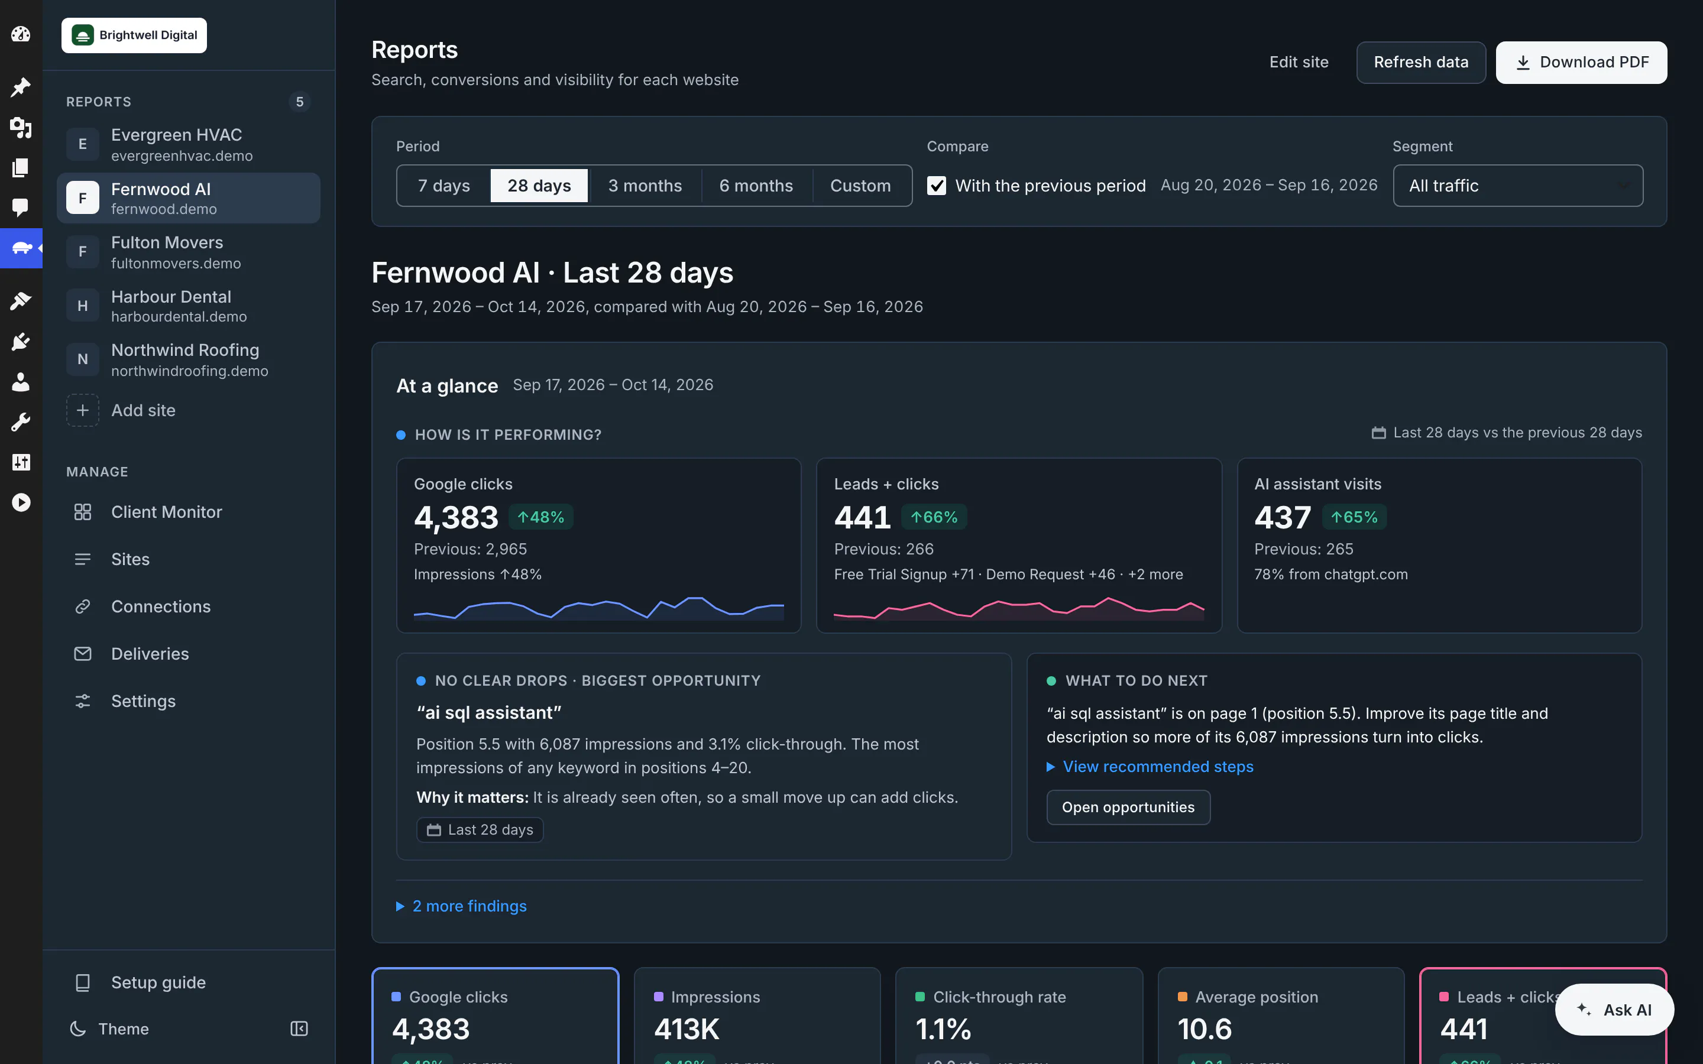Select the 3 months period
This screenshot has width=1703, height=1064.
pyautogui.click(x=645, y=186)
